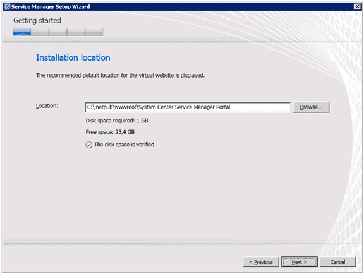
Task: Click inside the Location path field
Action: coord(188,107)
